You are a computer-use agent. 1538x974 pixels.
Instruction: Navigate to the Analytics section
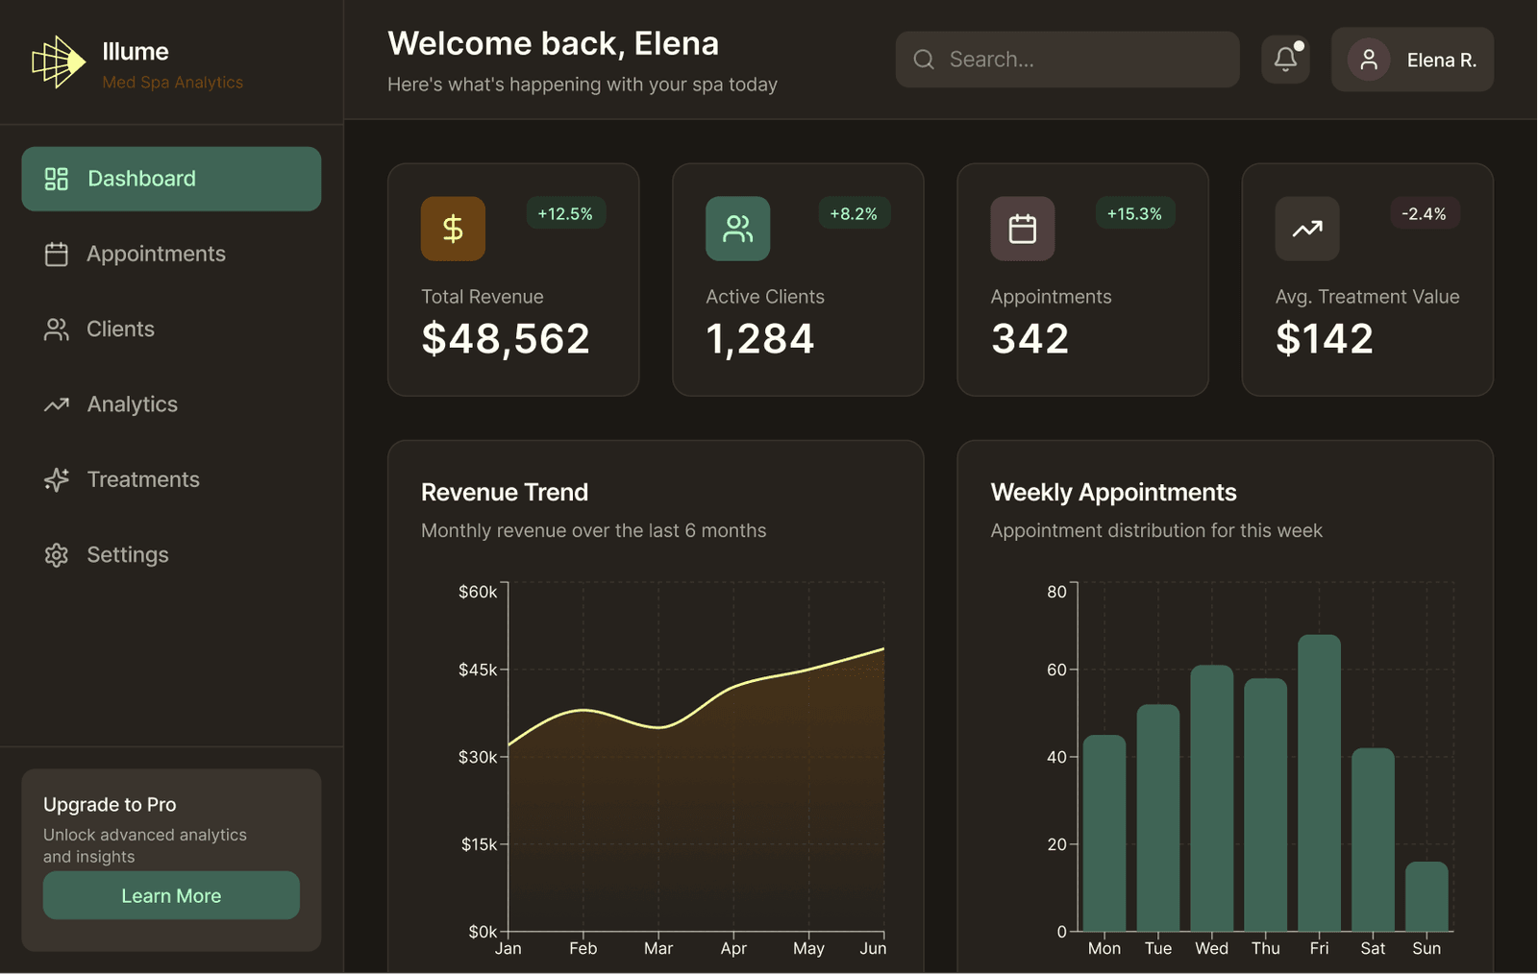click(171, 404)
